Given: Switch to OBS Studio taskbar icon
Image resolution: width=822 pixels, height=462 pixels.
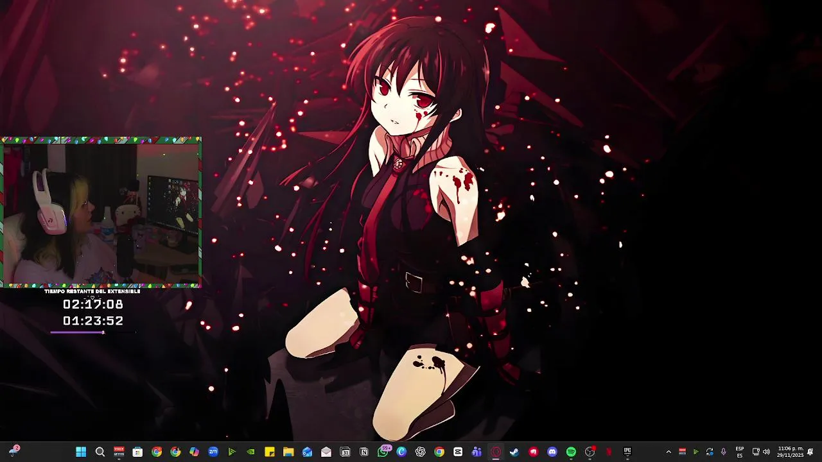Looking at the screenshot, I should 590,452.
